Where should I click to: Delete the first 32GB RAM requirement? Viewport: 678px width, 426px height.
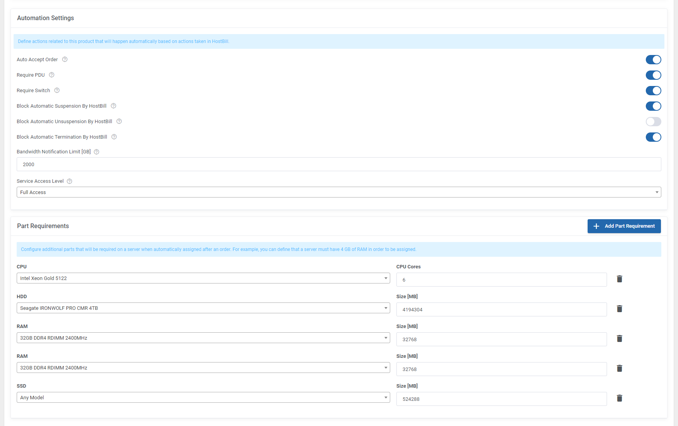pos(619,338)
